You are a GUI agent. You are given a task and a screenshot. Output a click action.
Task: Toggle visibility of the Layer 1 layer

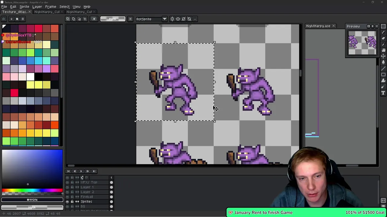(x=67, y=187)
